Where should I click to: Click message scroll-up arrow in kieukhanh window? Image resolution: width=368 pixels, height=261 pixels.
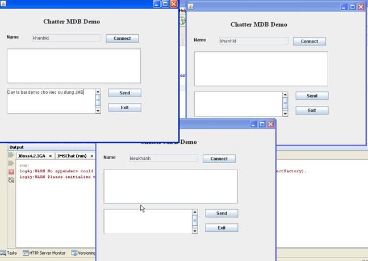point(195,212)
